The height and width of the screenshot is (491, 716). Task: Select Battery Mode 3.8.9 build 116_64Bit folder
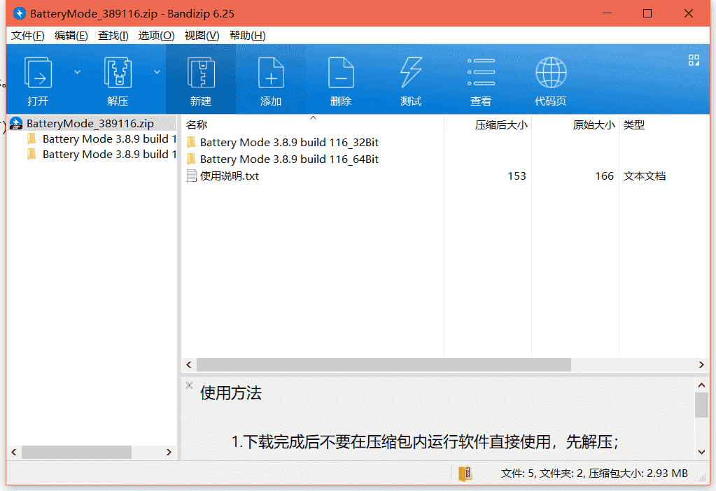pos(289,159)
